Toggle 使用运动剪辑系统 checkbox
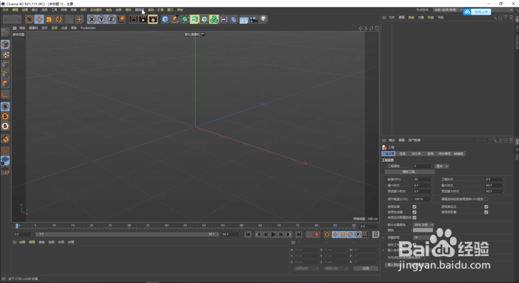This screenshot has width=519, height=283. click(x=414, y=218)
